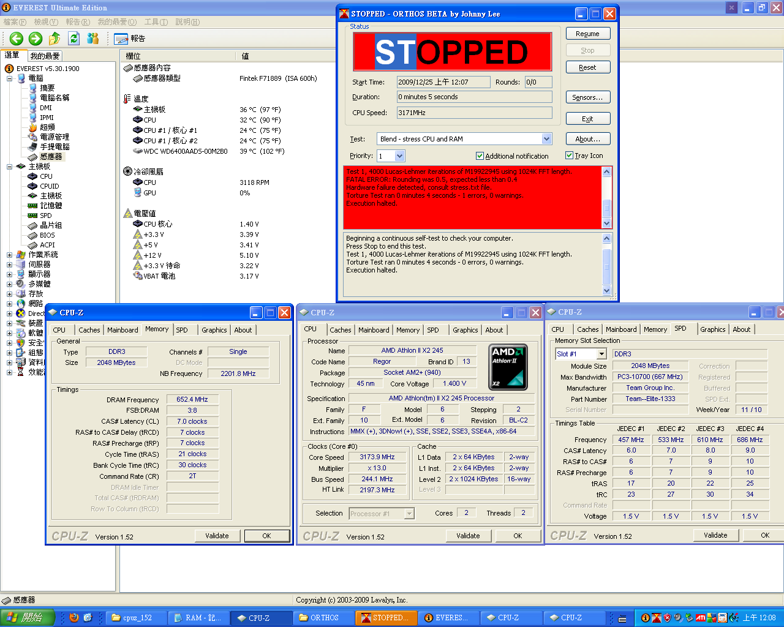Click the folder Up icon in EVEREST toolbar
Image resolution: width=784 pixels, height=627 pixels.
coord(55,39)
